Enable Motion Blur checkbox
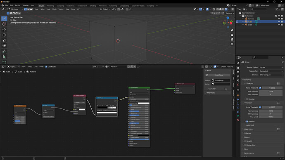 tap(245, 145)
